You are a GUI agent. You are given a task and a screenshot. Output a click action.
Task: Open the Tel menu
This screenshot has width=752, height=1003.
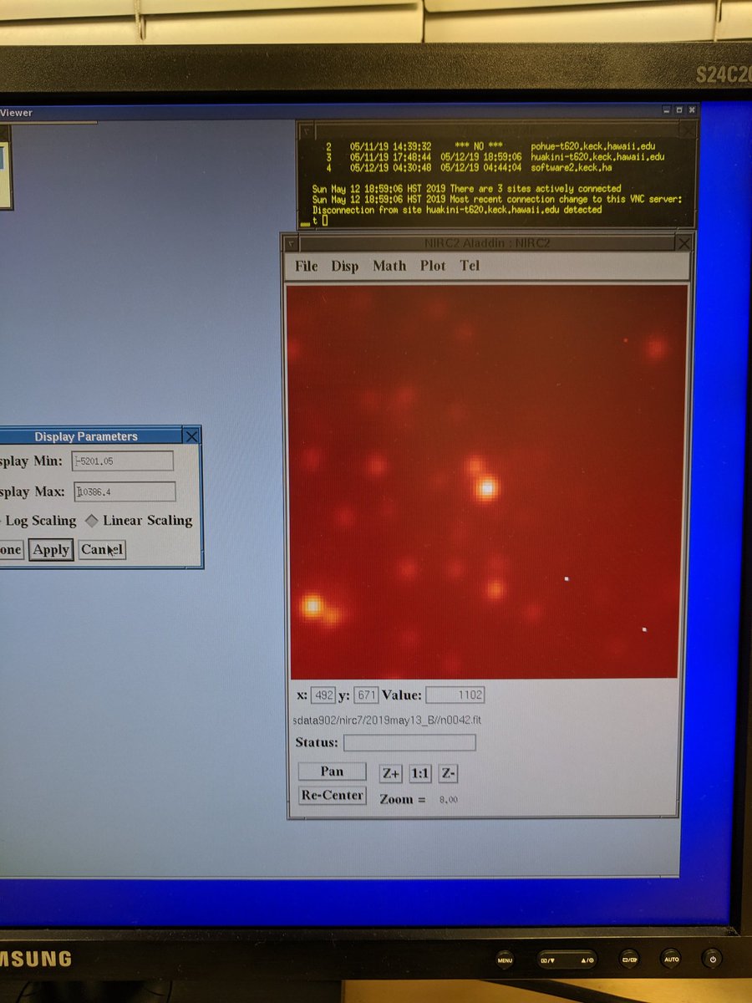[x=470, y=266]
